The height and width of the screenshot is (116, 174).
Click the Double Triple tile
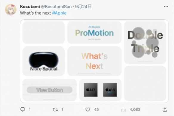(x=145, y=43)
